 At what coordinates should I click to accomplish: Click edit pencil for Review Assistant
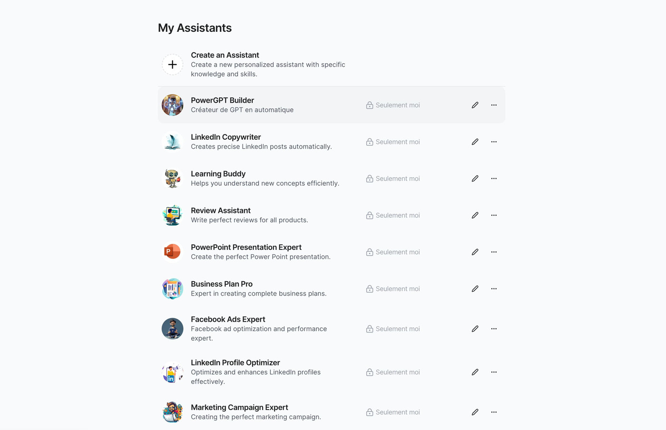tap(475, 215)
